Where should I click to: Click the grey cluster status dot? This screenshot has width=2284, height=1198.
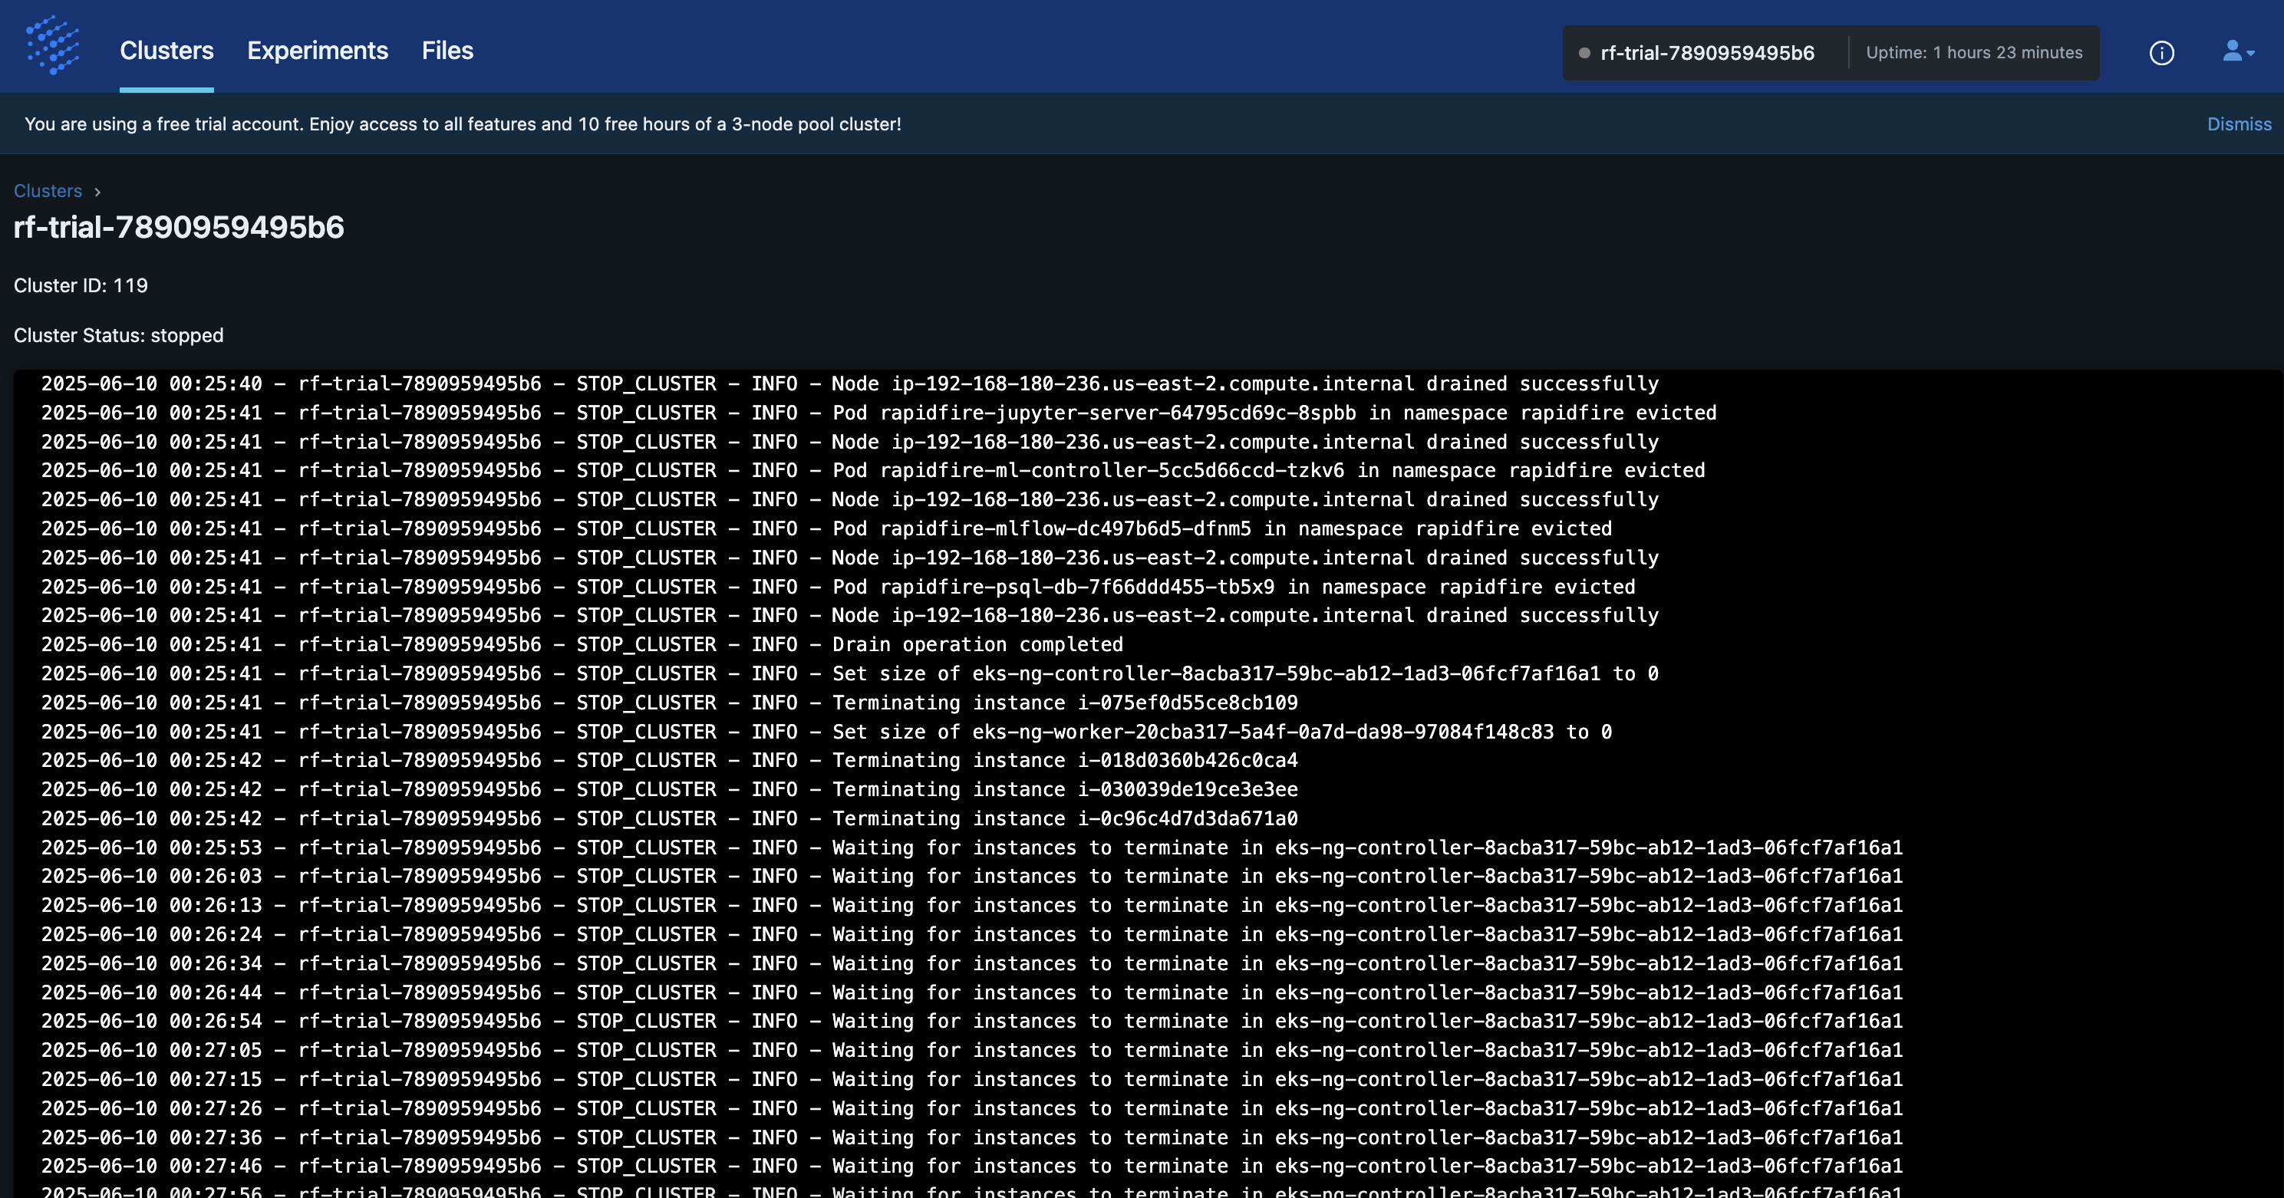click(1584, 53)
